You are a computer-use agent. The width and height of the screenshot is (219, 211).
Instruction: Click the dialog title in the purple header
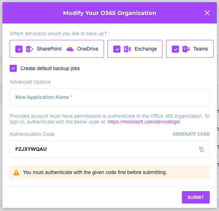coord(109,13)
